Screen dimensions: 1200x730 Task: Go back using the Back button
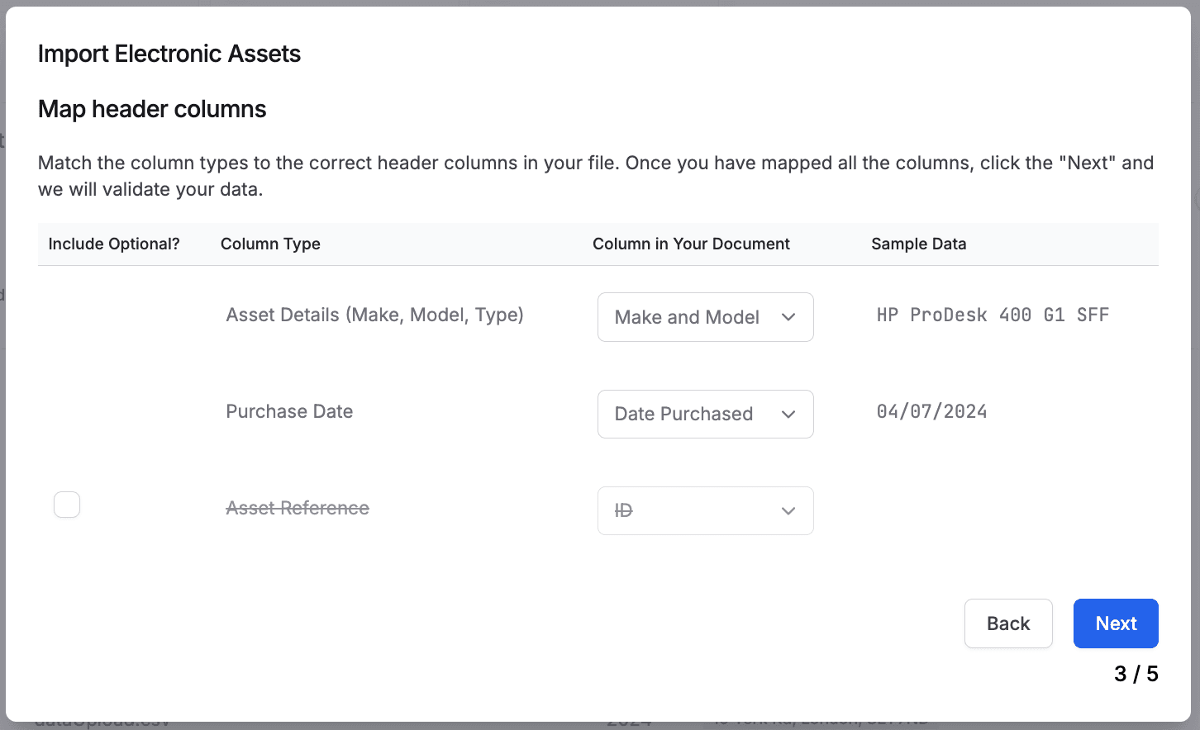tap(1008, 623)
